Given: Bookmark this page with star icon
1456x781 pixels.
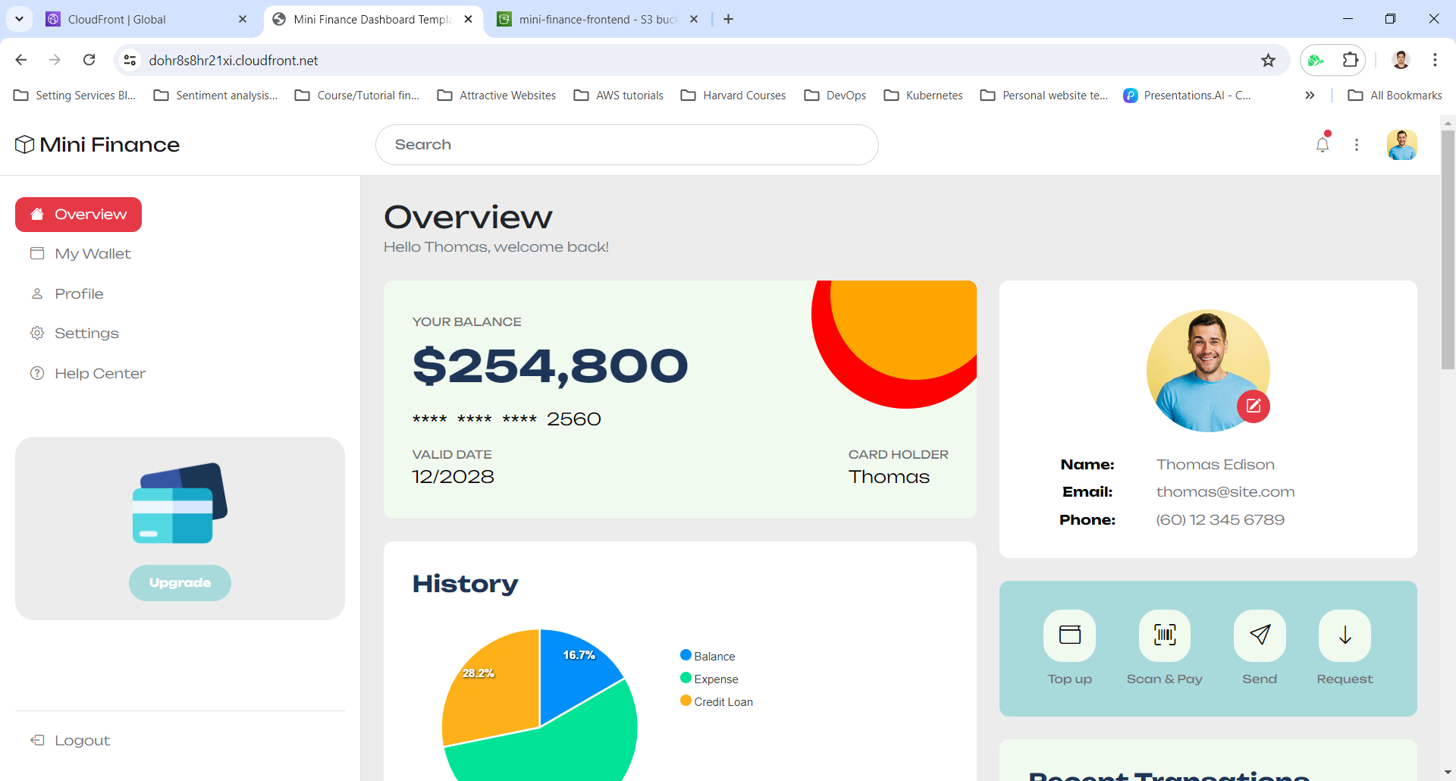Looking at the screenshot, I should pos(1268,61).
